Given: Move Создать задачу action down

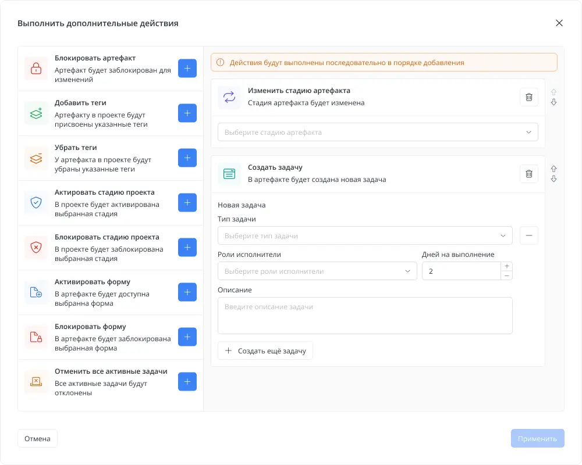Looking at the screenshot, I should (553, 178).
